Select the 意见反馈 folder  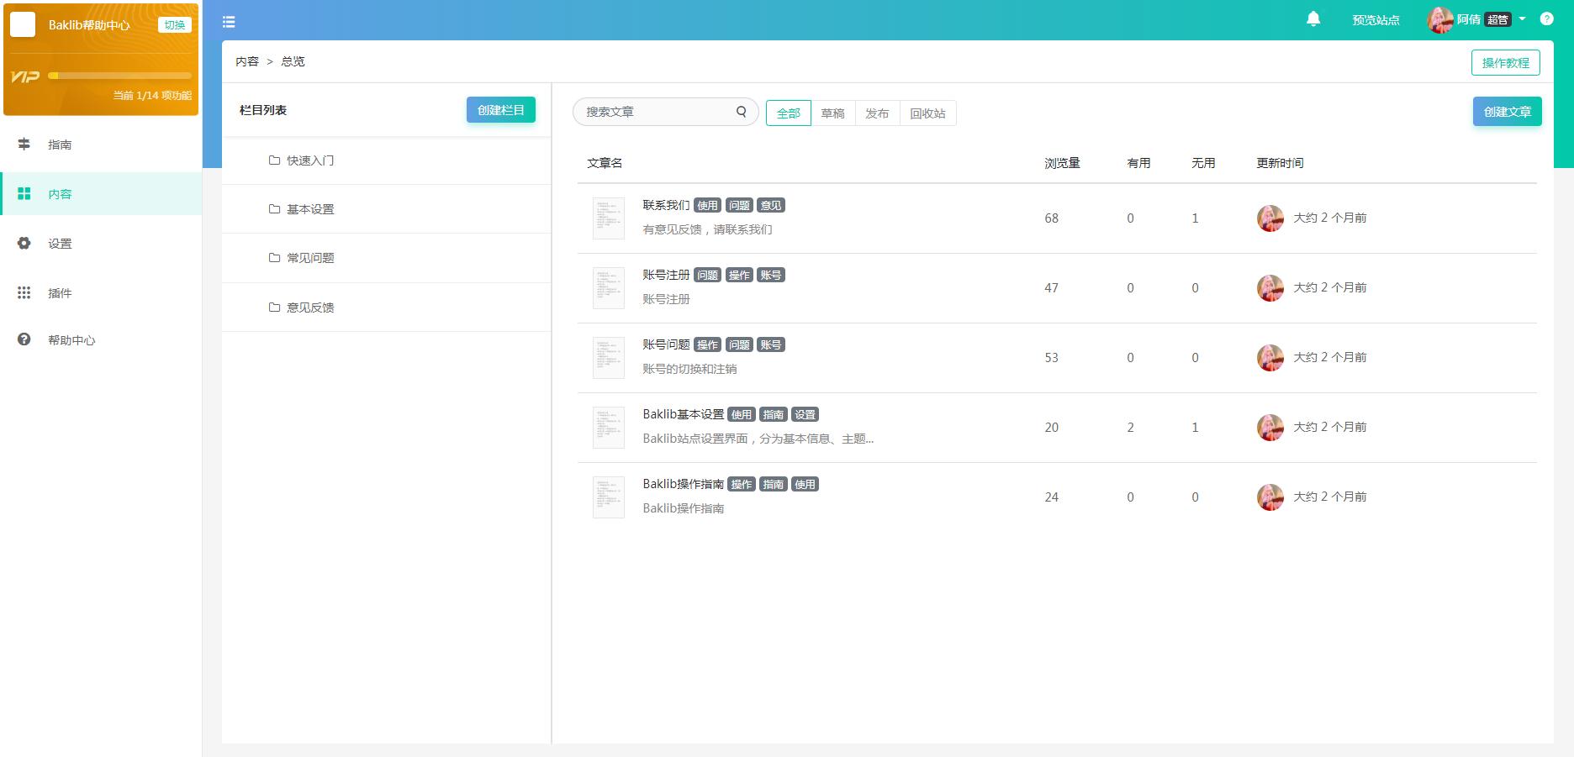coord(309,308)
